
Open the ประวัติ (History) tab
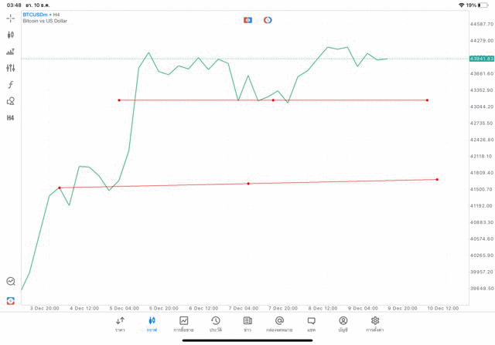[215, 323]
